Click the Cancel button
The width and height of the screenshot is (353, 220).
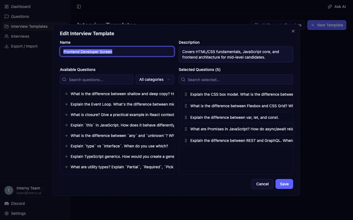pos(262,184)
